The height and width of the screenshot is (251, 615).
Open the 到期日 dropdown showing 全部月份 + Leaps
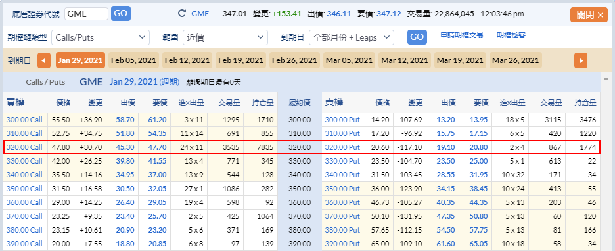[352, 37]
